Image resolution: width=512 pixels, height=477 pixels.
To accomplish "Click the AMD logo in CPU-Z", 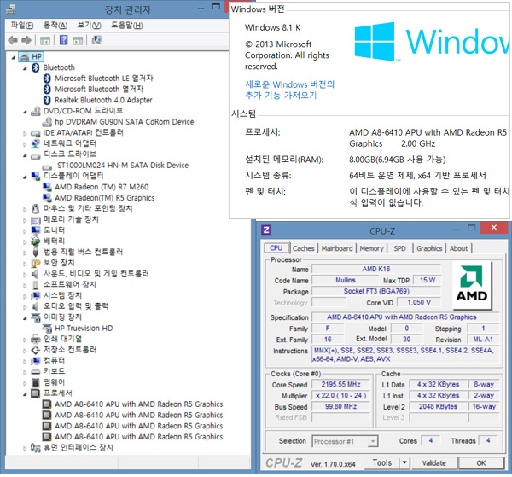I will pyautogui.click(x=472, y=285).
